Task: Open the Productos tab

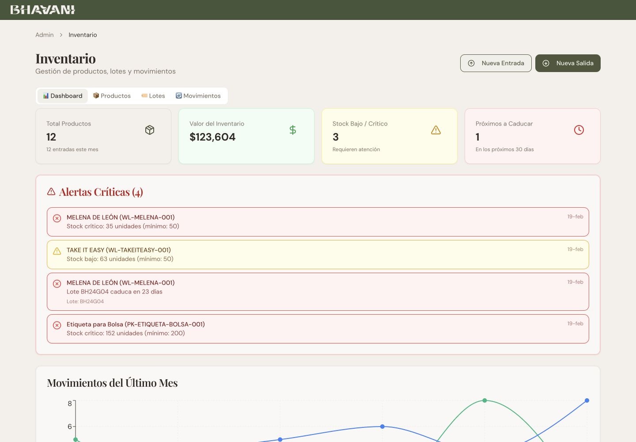Action: click(x=112, y=96)
